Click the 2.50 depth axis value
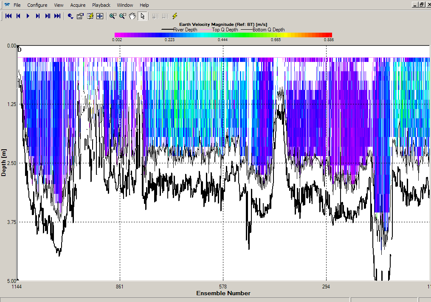Viewport: 431px width, 302px height. (x=11, y=163)
